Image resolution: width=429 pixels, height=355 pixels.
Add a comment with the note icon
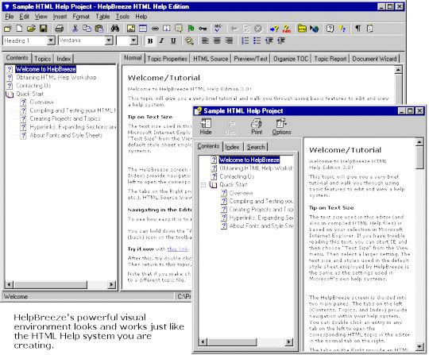pyautogui.click(x=179, y=29)
